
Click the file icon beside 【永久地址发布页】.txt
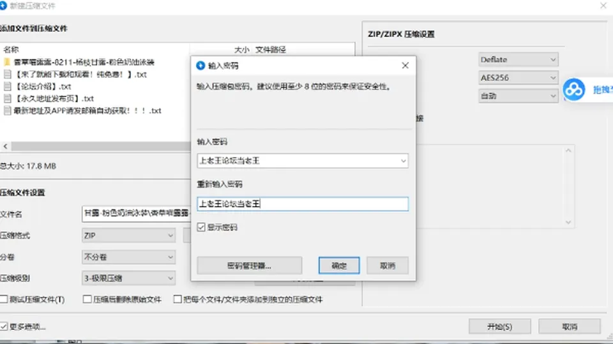point(7,98)
